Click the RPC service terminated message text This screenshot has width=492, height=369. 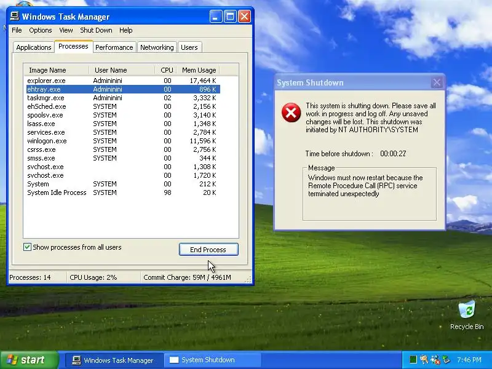tap(365, 186)
